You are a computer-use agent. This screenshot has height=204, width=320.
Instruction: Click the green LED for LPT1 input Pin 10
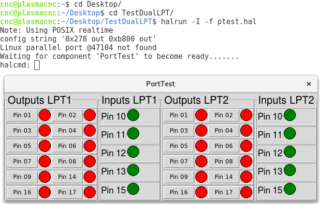[133, 115]
